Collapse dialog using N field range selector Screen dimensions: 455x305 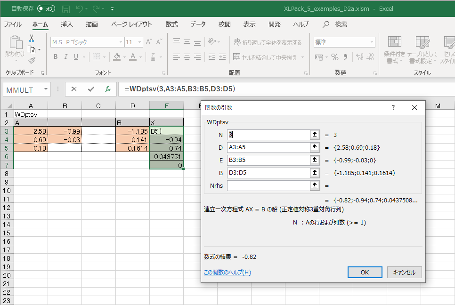[x=314, y=135]
